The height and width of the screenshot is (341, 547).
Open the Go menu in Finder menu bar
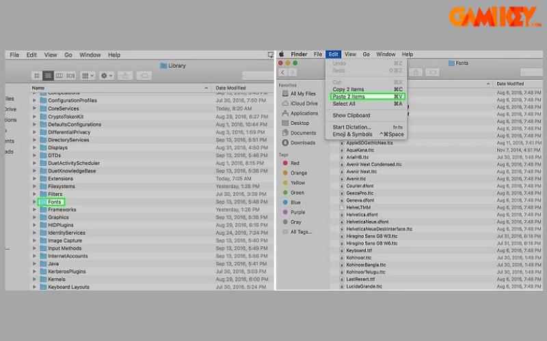point(366,54)
